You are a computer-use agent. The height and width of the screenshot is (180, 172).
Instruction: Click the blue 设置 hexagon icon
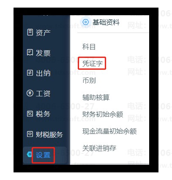point(29,155)
